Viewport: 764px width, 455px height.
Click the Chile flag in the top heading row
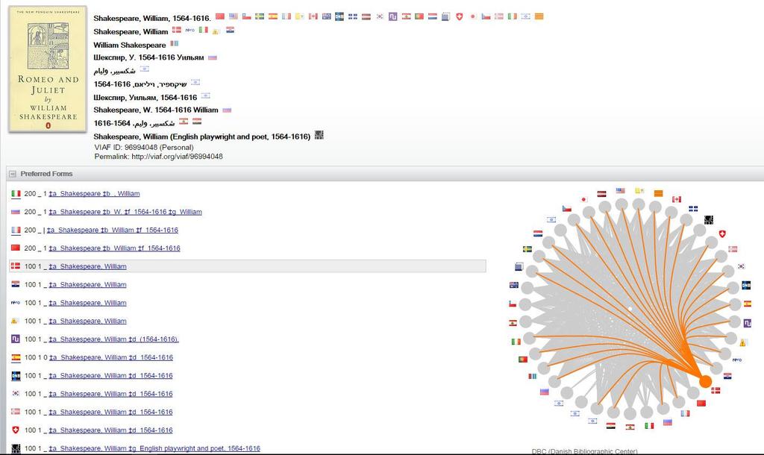(x=246, y=16)
